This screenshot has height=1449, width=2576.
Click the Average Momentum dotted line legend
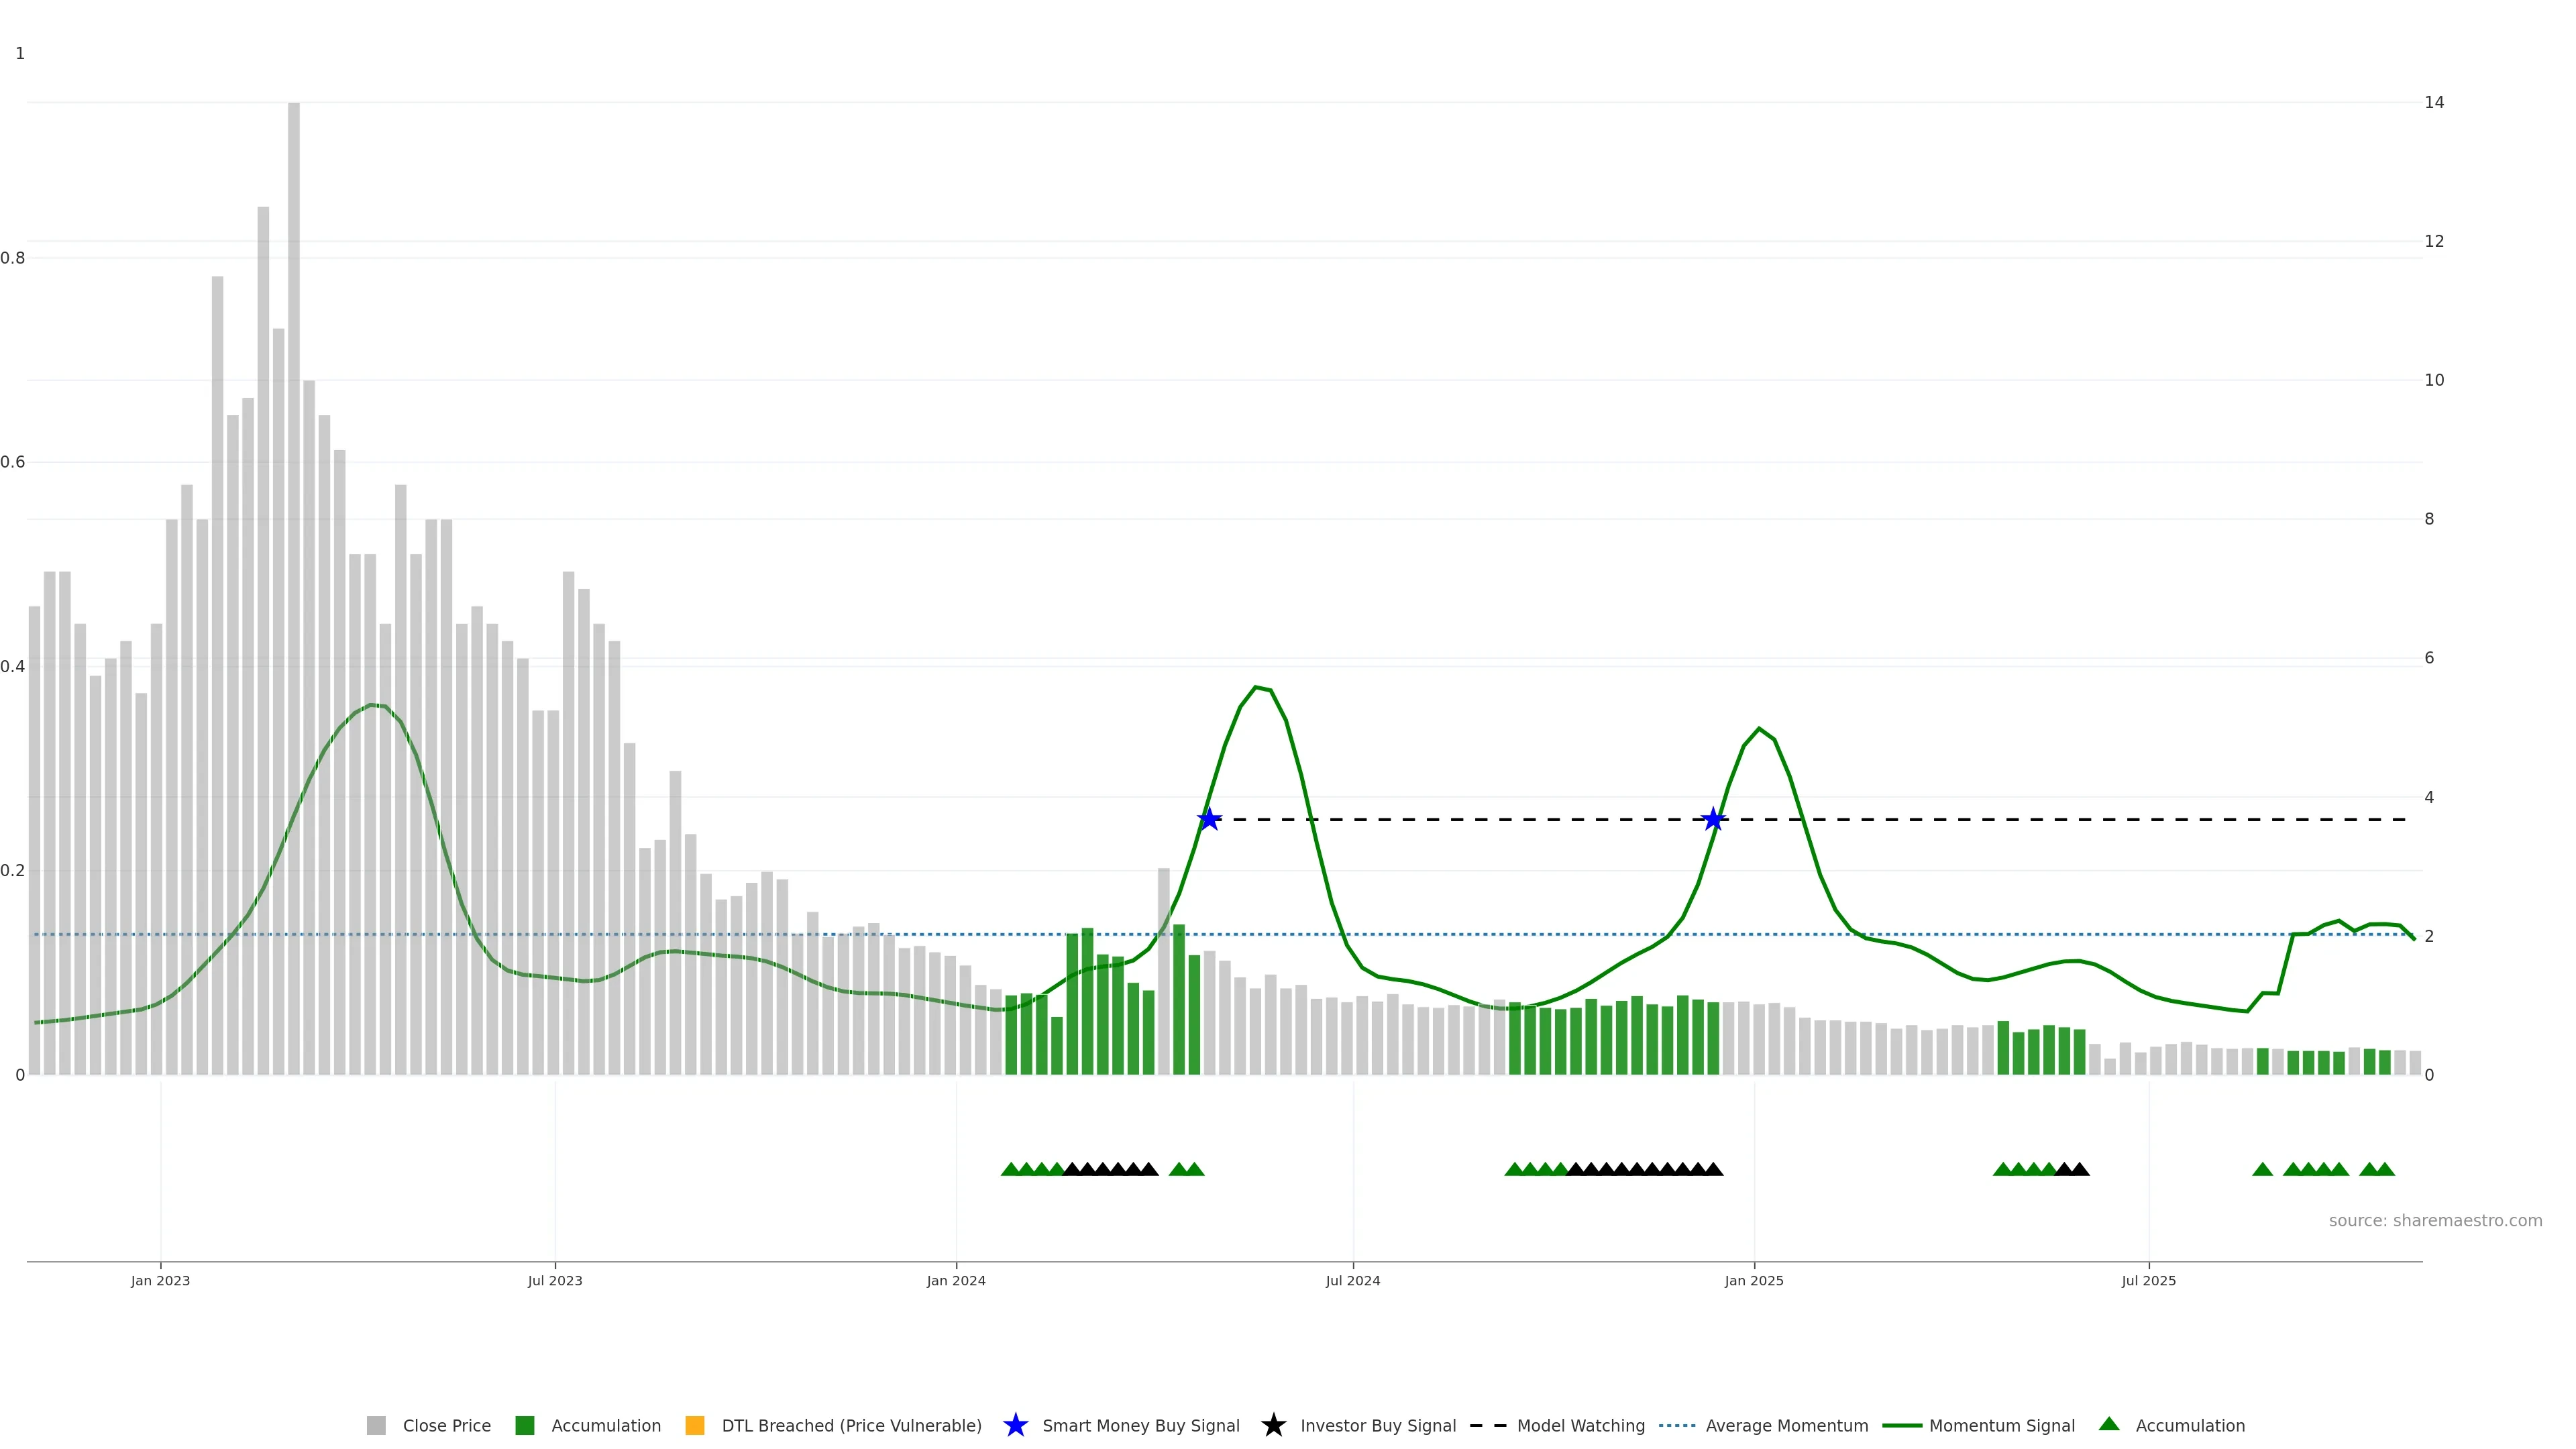click(x=1677, y=1426)
